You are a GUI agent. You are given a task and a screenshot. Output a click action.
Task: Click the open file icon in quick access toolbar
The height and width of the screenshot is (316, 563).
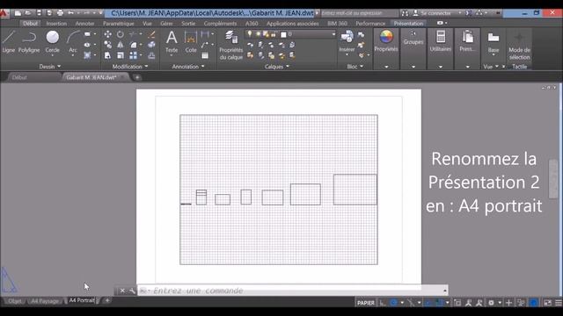click(27, 13)
